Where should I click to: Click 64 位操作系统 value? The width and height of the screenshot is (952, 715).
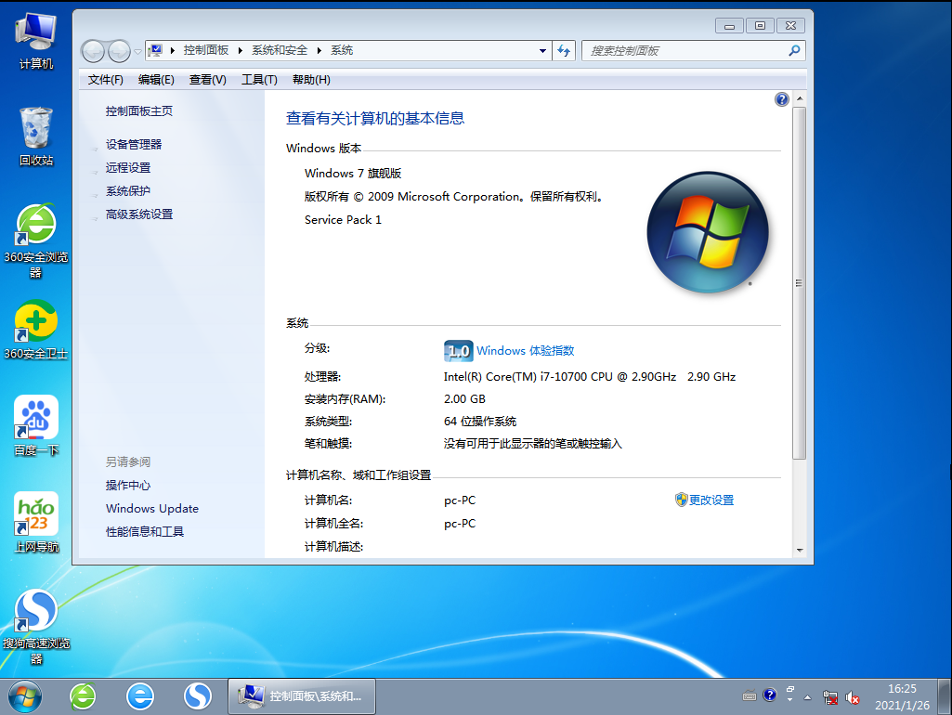(x=479, y=422)
